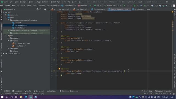Open the Terminal tool window

[x=17, y=91]
